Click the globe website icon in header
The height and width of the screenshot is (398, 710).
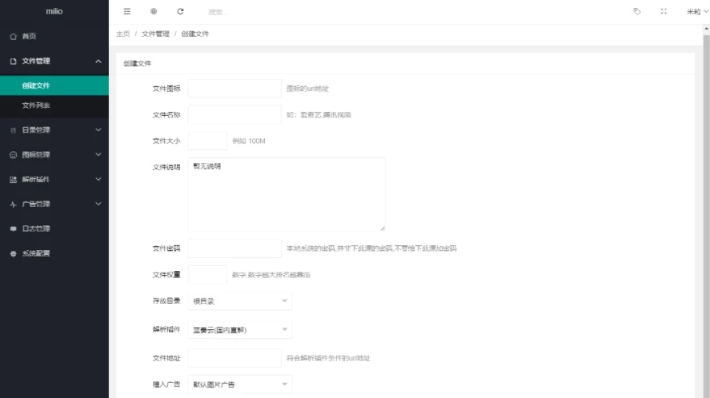[154, 12]
